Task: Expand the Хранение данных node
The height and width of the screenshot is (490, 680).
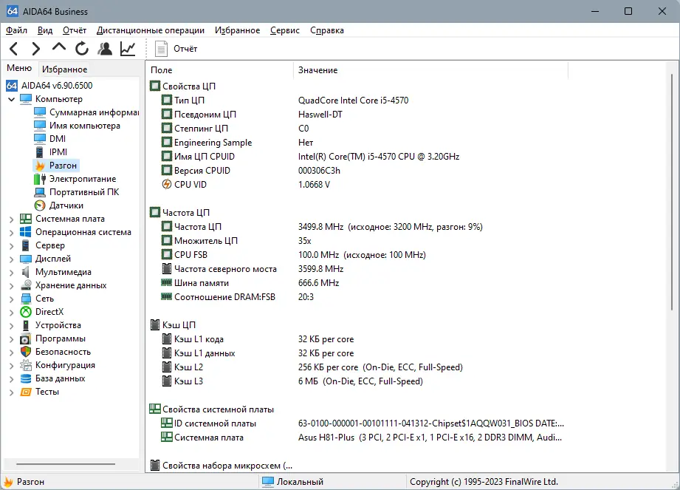Action: click(x=11, y=285)
